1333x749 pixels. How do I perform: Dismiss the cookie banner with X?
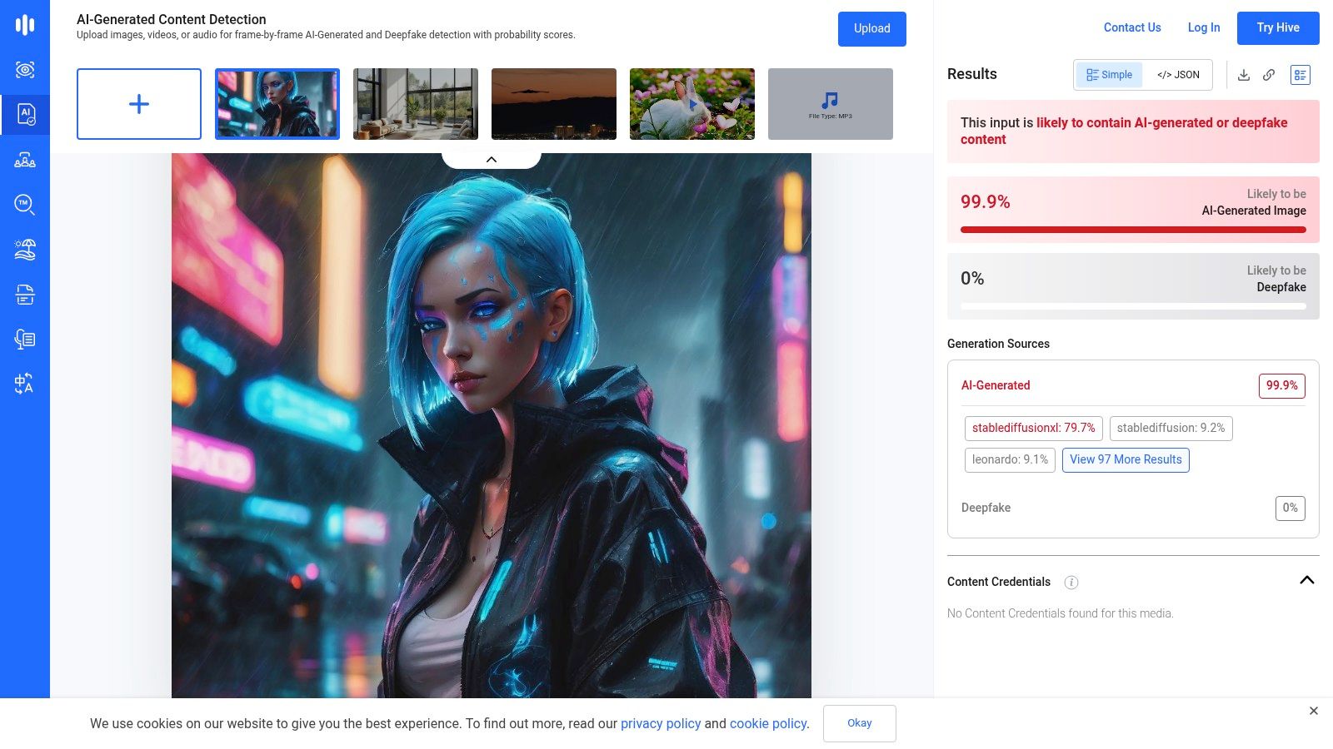pyautogui.click(x=1314, y=711)
